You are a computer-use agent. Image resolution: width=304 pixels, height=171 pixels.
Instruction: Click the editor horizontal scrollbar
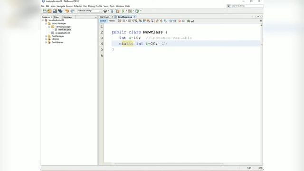pyautogui.click(x=169, y=164)
